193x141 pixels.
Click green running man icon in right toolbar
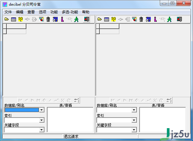pos(170,19)
